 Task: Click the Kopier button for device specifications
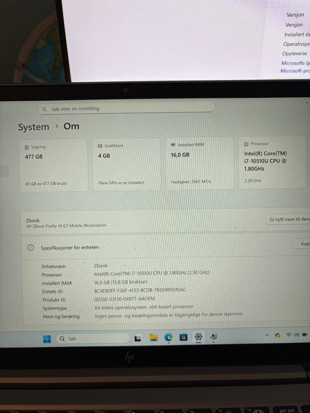[x=302, y=244]
